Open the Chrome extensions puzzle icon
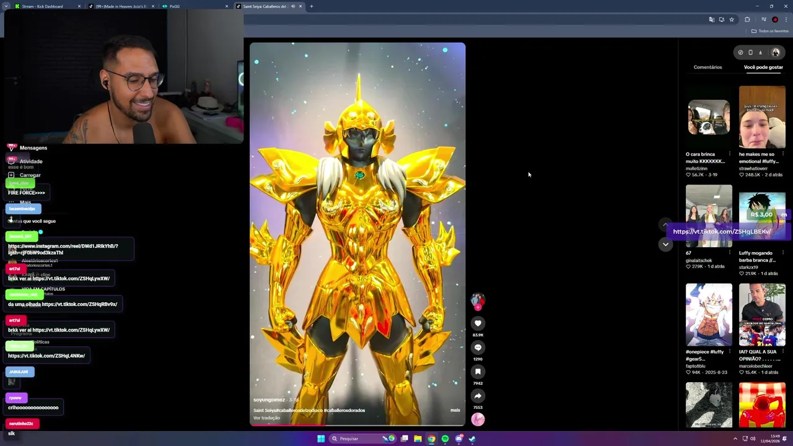793x446 pixels. 747,19
